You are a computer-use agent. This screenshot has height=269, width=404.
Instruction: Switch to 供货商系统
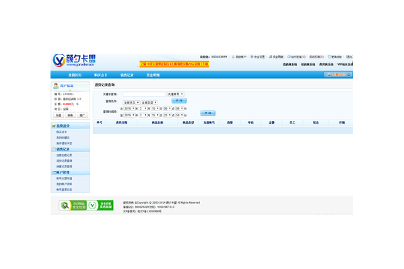(327, 65)
